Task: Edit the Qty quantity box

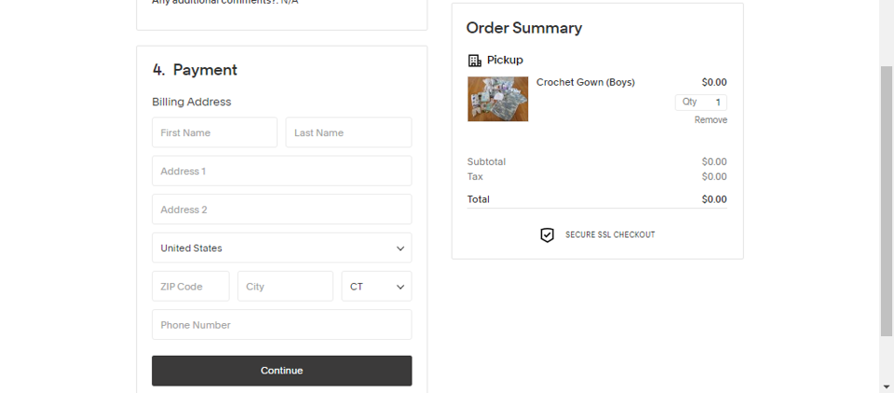Action: pos(700,102)
